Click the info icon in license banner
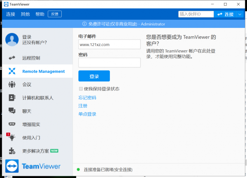Image resolution: width=247 pixels, height=178 pixels. point(84,24)
